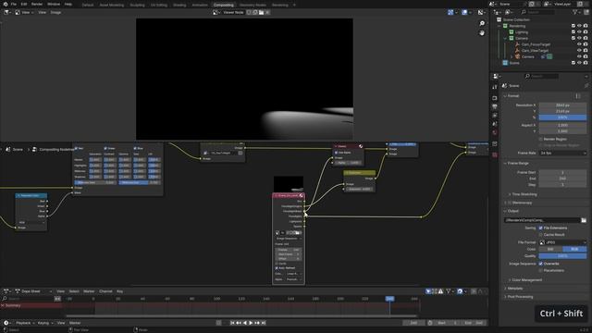Open the Edit menu
Screen dimensions: 592x333
click(x=24, y=4)
